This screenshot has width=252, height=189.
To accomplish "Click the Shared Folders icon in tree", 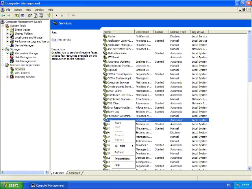I will 12,33.
